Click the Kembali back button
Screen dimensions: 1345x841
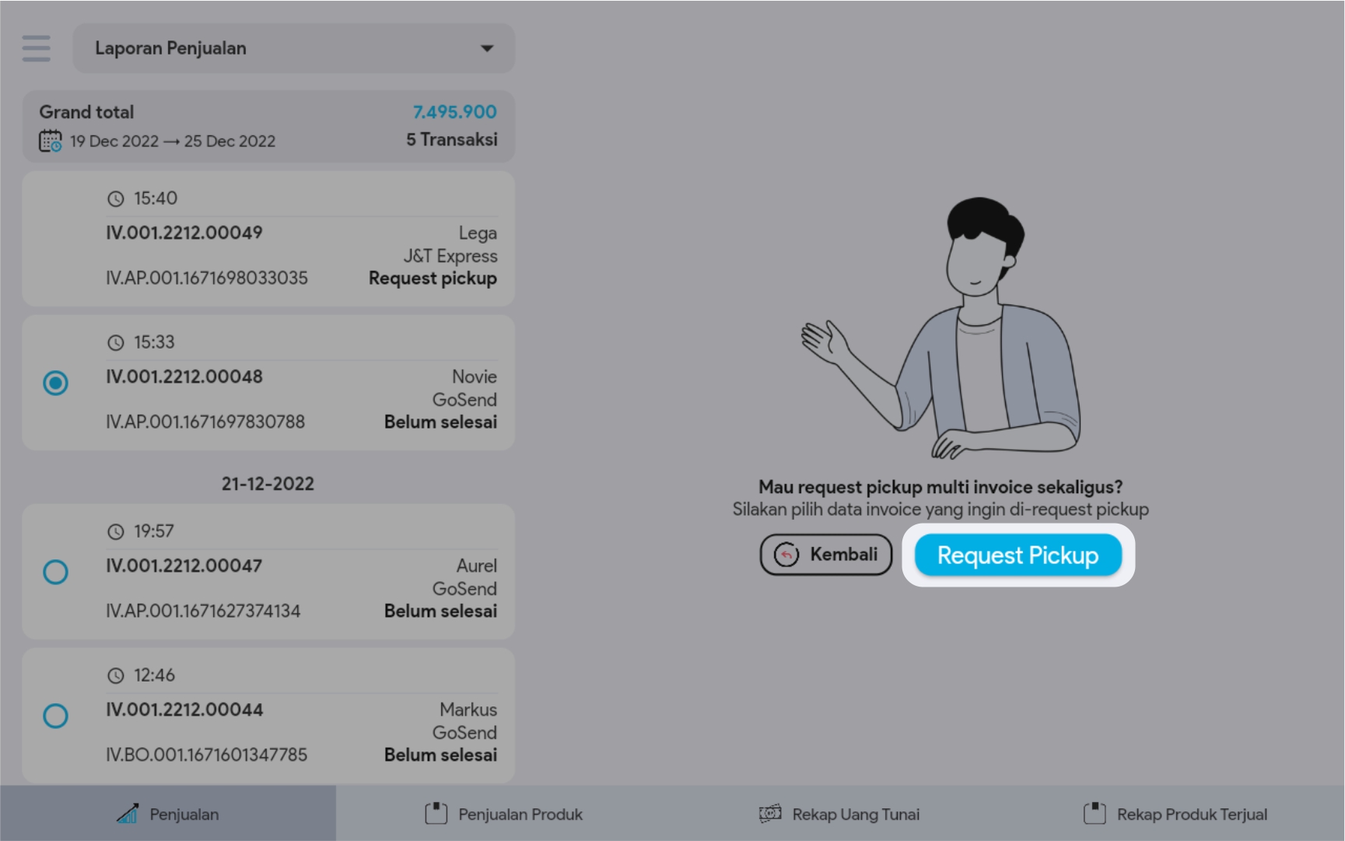(x=826, y=555)
